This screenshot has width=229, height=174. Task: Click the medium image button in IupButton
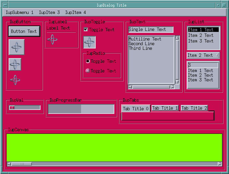15,64
